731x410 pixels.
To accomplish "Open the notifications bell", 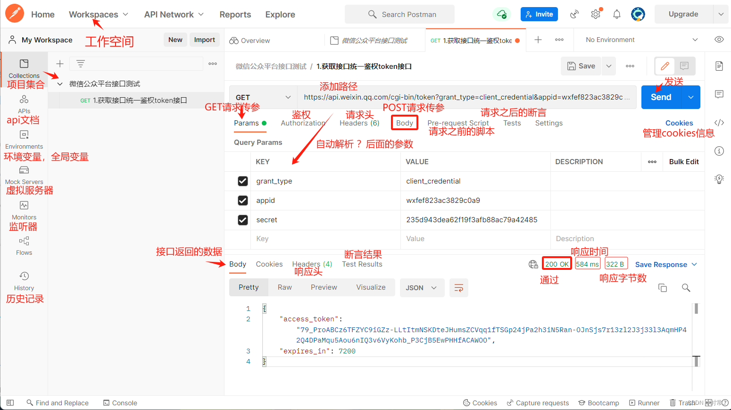I will (x=617, y=14).
